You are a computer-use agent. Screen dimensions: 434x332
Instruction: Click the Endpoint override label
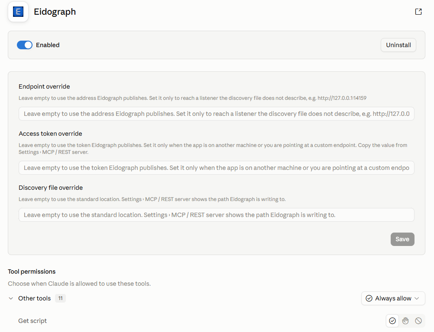[x=44, y=86]
